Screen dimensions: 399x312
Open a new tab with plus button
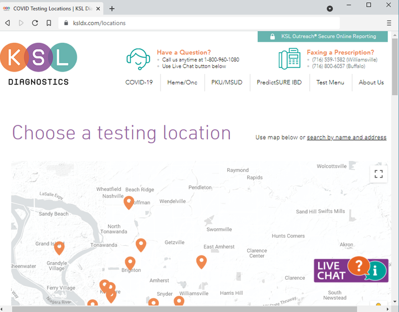click(x=112, y=9)
